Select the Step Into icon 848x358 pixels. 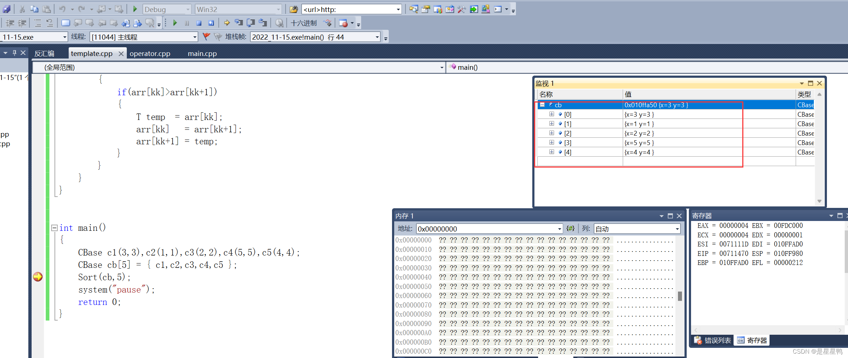coord(239,23)
